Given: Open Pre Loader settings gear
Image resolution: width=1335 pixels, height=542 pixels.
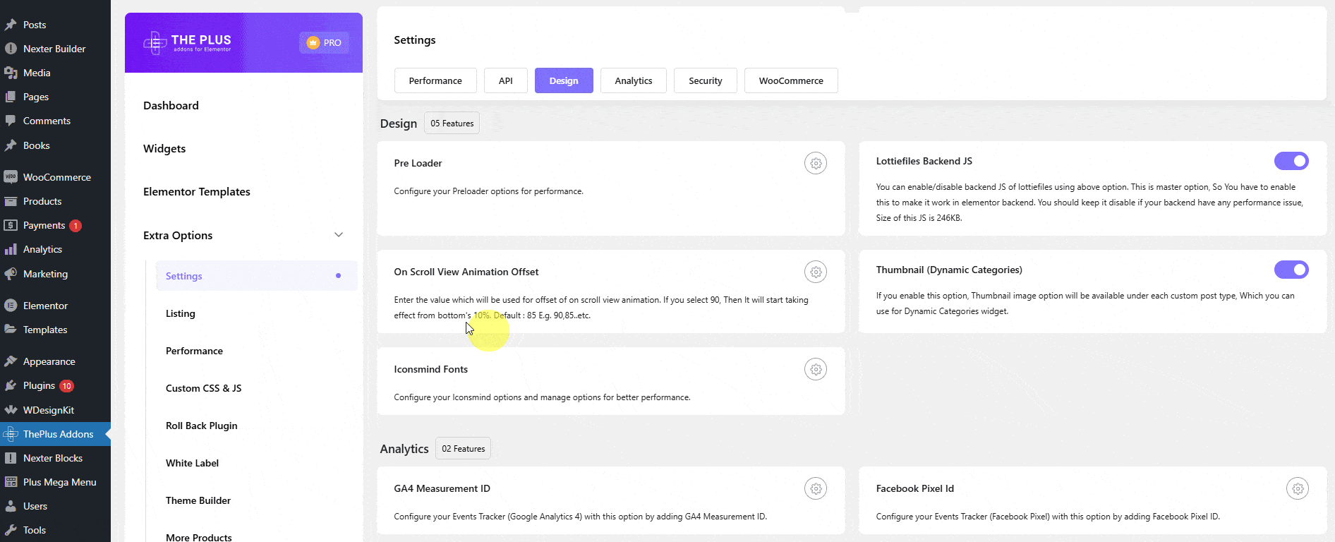Looking at the screenshot, I should (816, 163).
